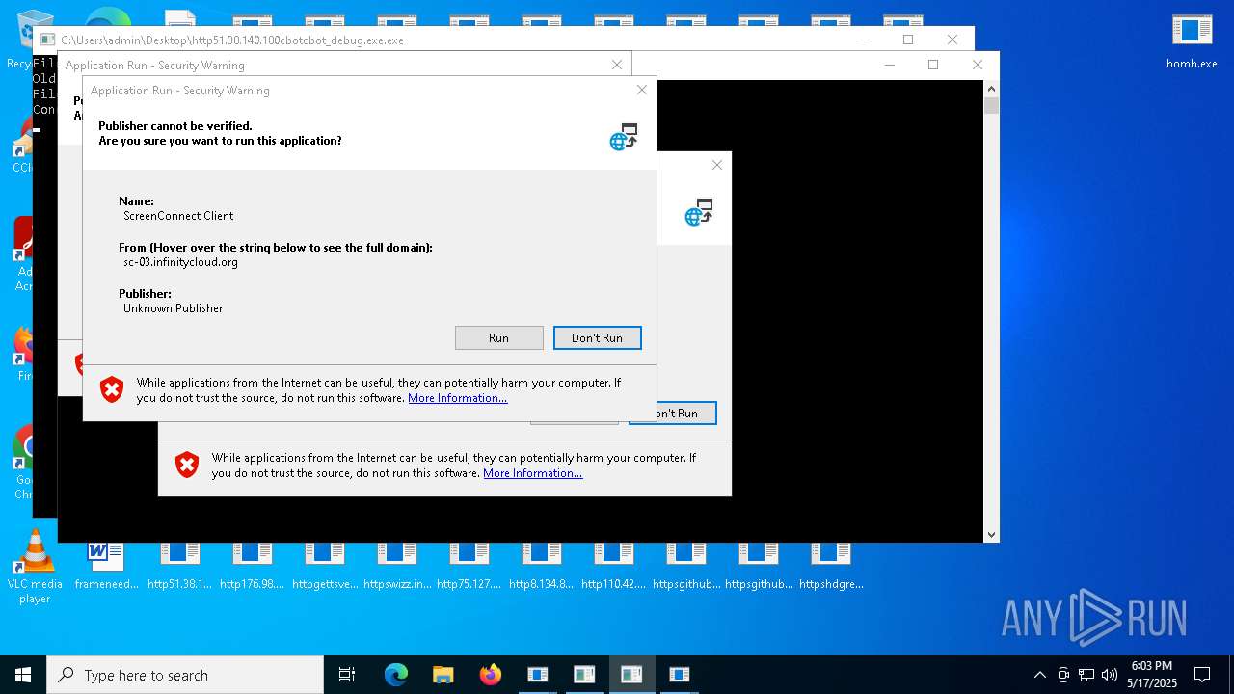
Task: Click the console window scrollbar down arrow
Action: click(x=991, y=534)
